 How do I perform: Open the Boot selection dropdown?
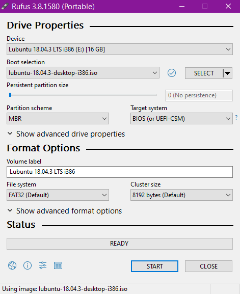(83, 73)
